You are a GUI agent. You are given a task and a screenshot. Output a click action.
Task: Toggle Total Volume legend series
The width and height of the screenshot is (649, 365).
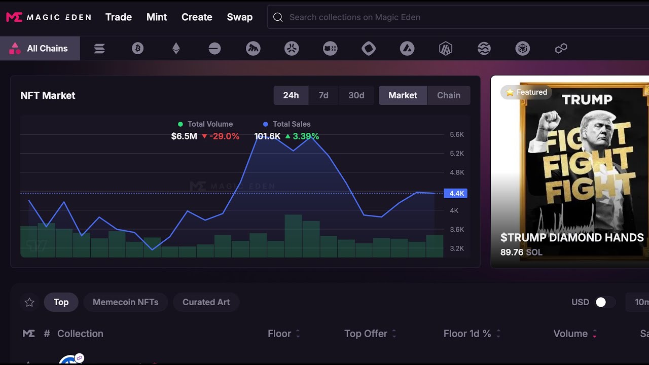click(205, 124)
